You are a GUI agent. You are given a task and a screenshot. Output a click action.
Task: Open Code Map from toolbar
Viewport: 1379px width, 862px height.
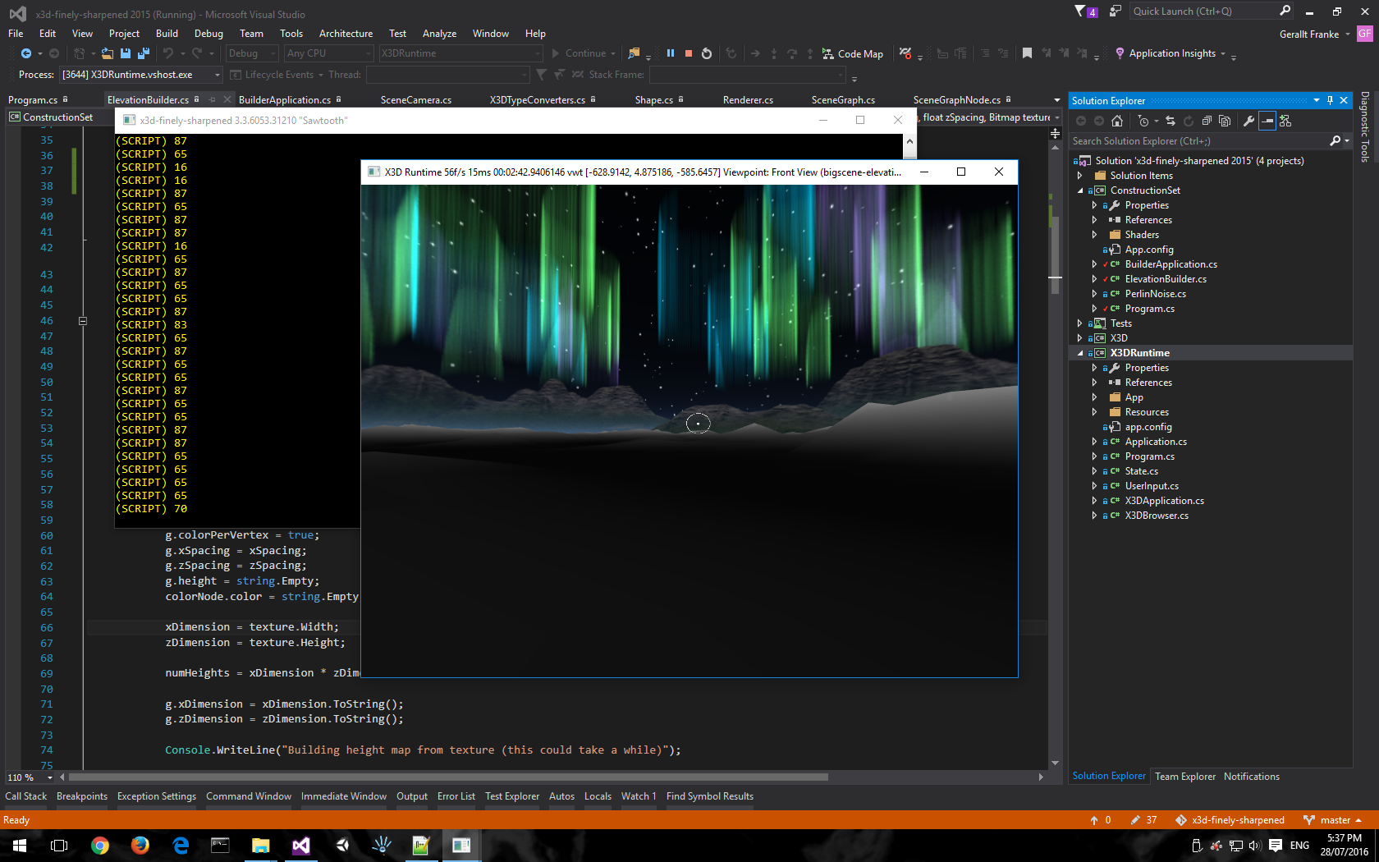coord(852,53)
